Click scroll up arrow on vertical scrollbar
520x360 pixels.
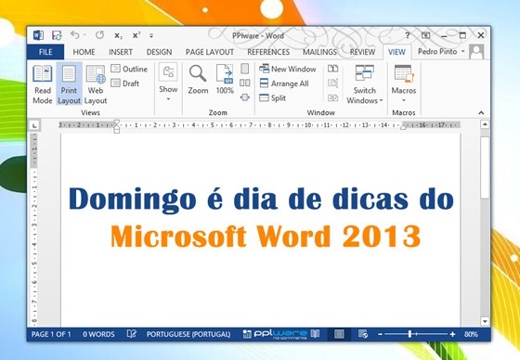tap(485, 124)
